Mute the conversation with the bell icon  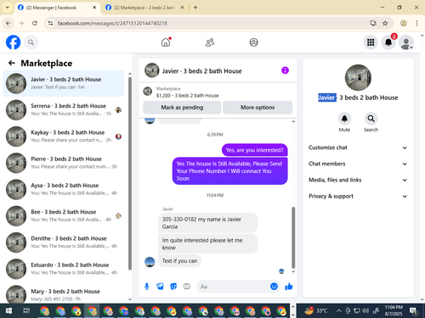(344, 119)
